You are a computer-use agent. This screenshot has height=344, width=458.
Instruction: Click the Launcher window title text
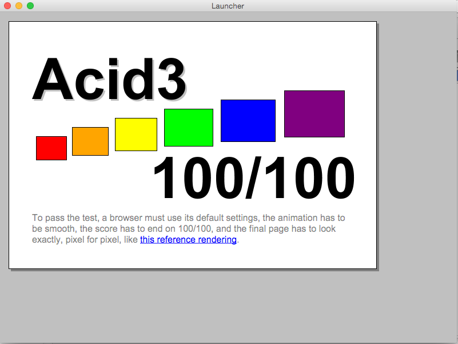click(x=228, y=6)
